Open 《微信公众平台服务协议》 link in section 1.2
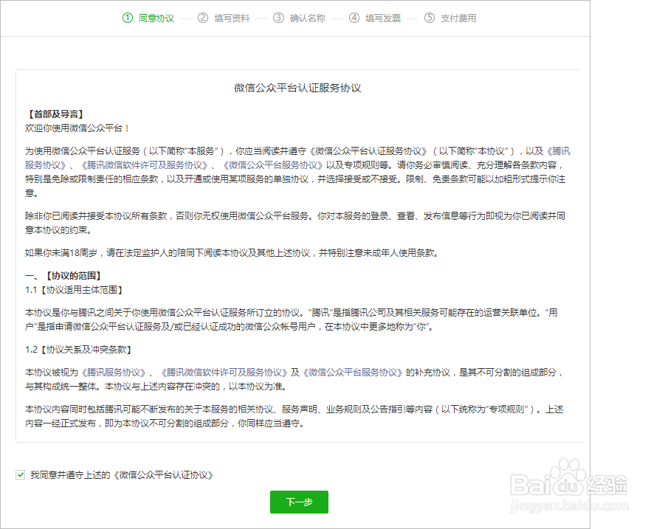Screen dimensions: 665x529 (353, 373)
